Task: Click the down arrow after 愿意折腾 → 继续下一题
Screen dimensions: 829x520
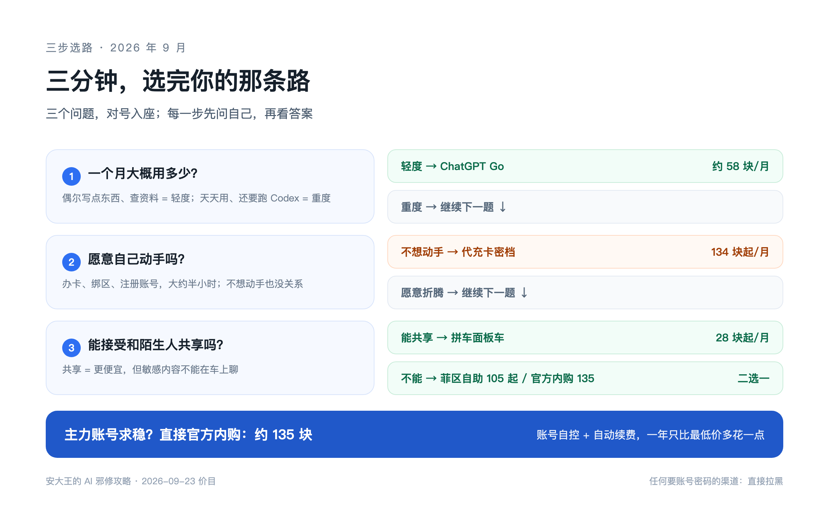Action: point(524,292)
